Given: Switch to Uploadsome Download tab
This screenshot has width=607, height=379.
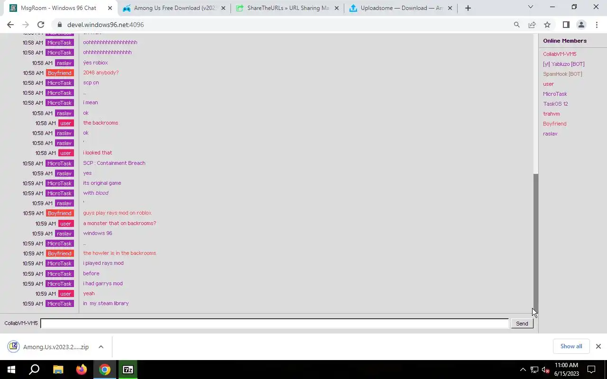Looking at the screenshot, I should 401,8.
